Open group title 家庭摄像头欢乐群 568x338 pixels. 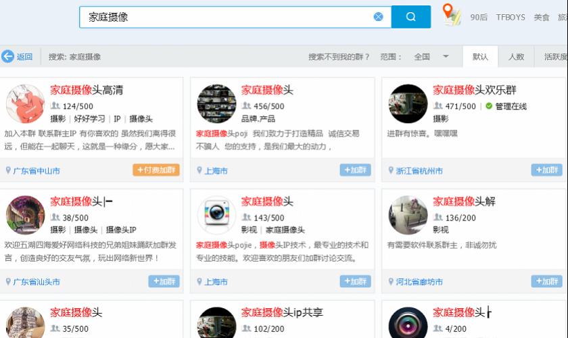[475, 90]
